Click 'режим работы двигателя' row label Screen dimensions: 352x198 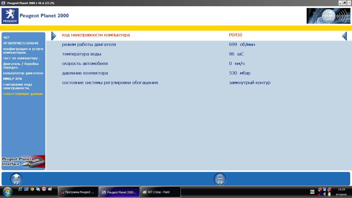point(89,44)
